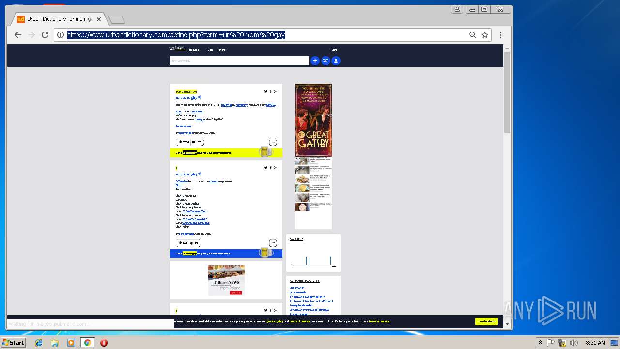Viewport: 620px width, 349px height.
Task: Click the volume icon in system tray
Action: (574, 343)
